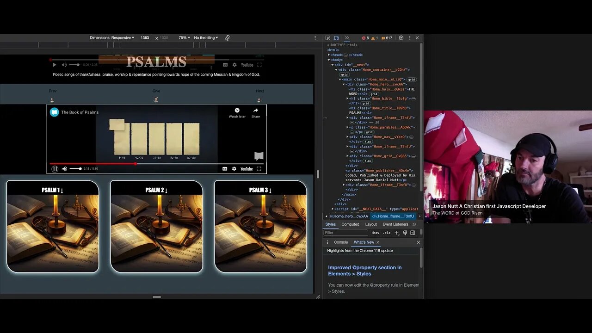Open the No throttling dropdown

pos(206,38)
